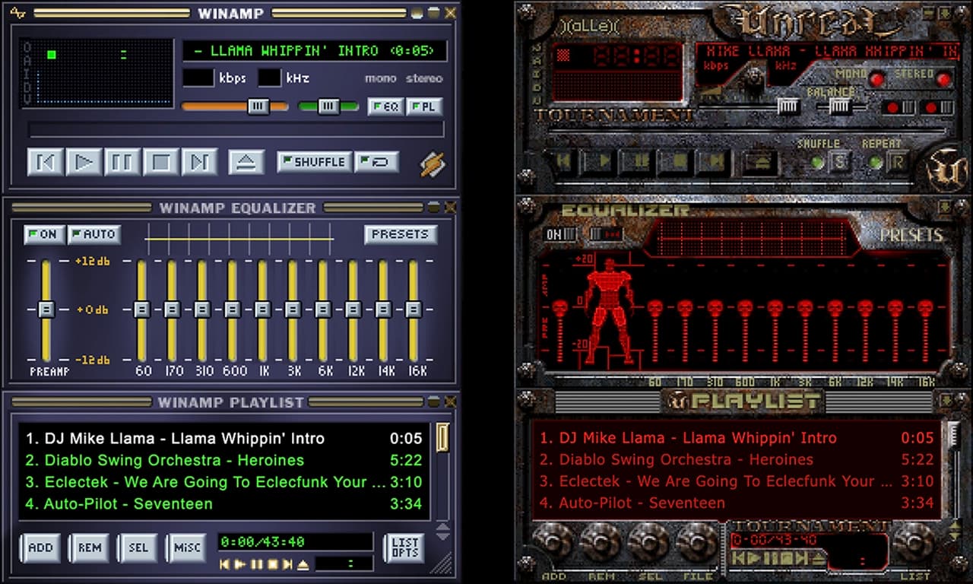Viewport: 973px width, 584px height.
Task: Toggle the PL playlist button in classic Winamp
Action: click(424, 107)
